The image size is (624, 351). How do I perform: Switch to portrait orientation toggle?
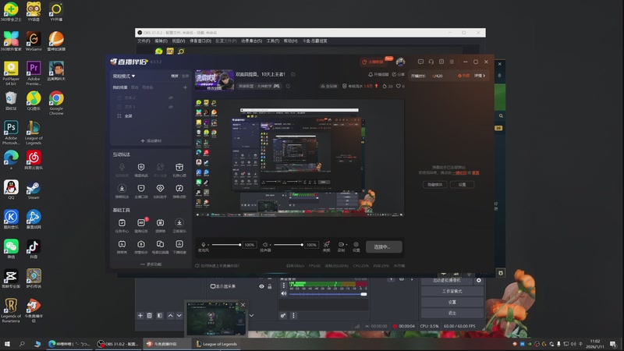(185, 76)
